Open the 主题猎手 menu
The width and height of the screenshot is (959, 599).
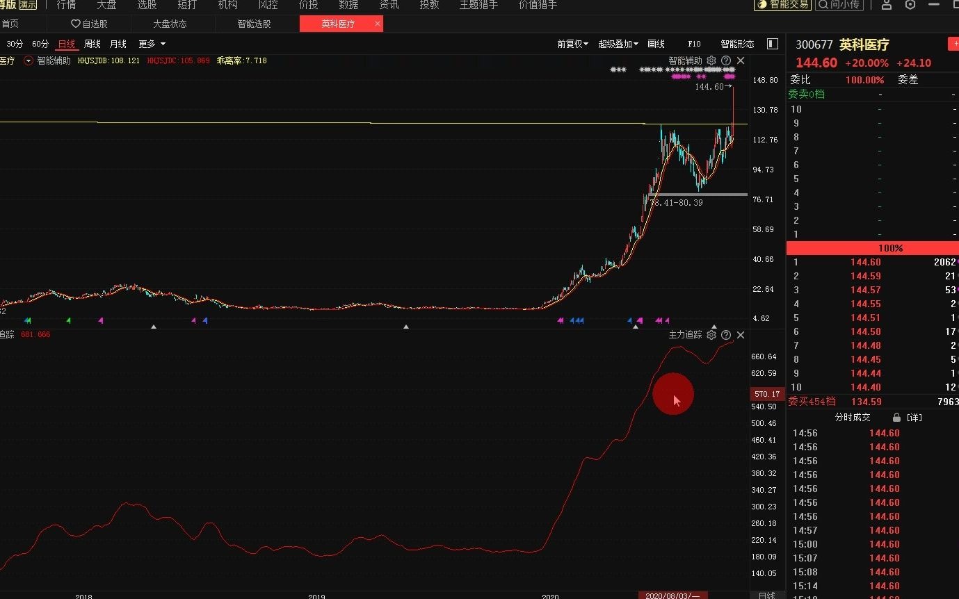tap(478, 5)
